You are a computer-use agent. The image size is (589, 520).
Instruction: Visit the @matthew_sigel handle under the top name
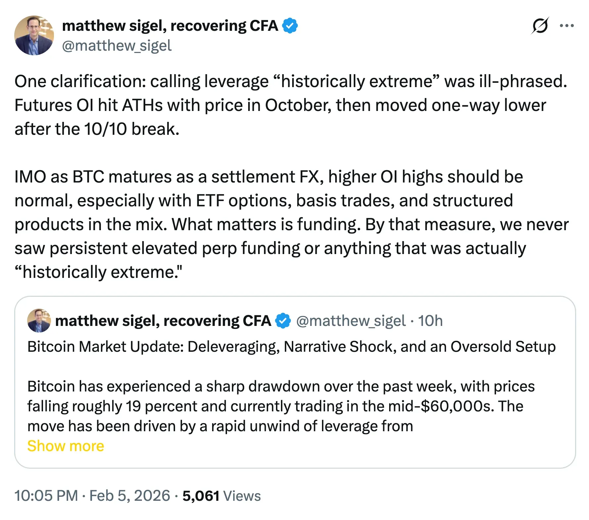117,46
